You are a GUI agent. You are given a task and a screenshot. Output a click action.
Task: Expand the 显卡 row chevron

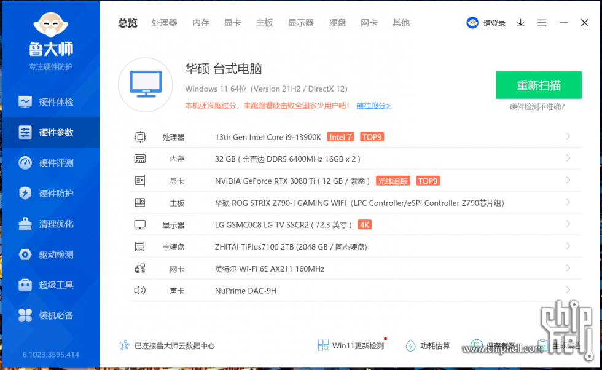point(568,180)
